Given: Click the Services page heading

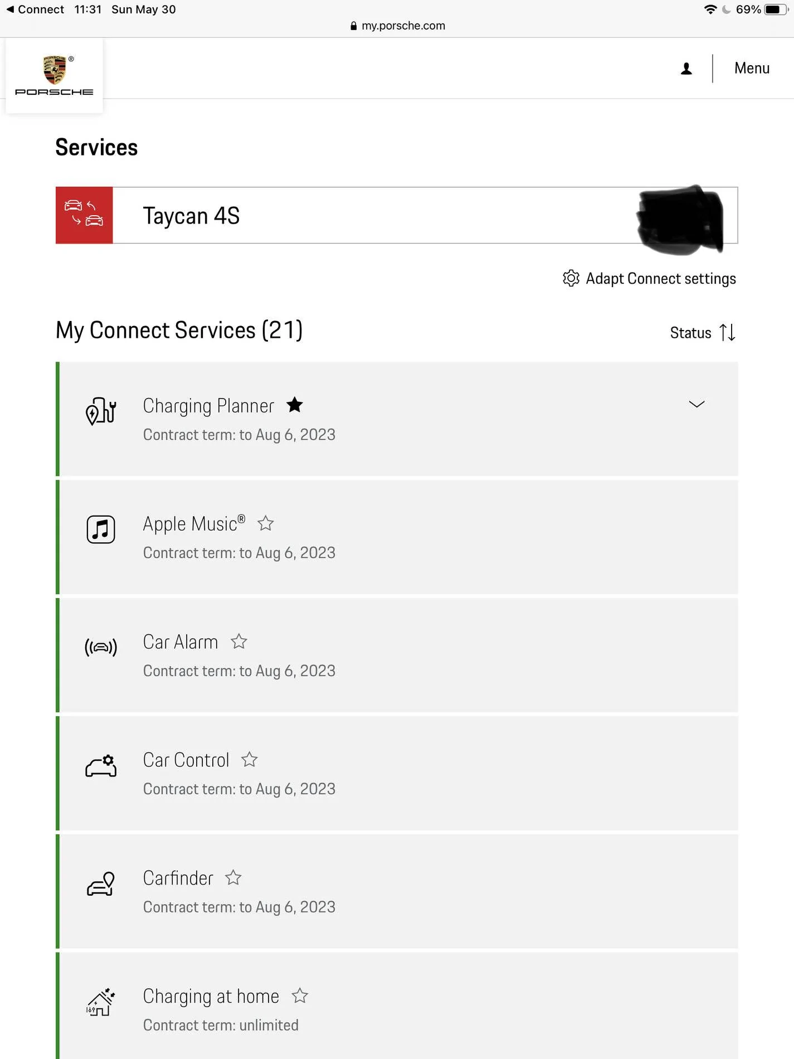Looking at the screenshot, I should [96, 148].
